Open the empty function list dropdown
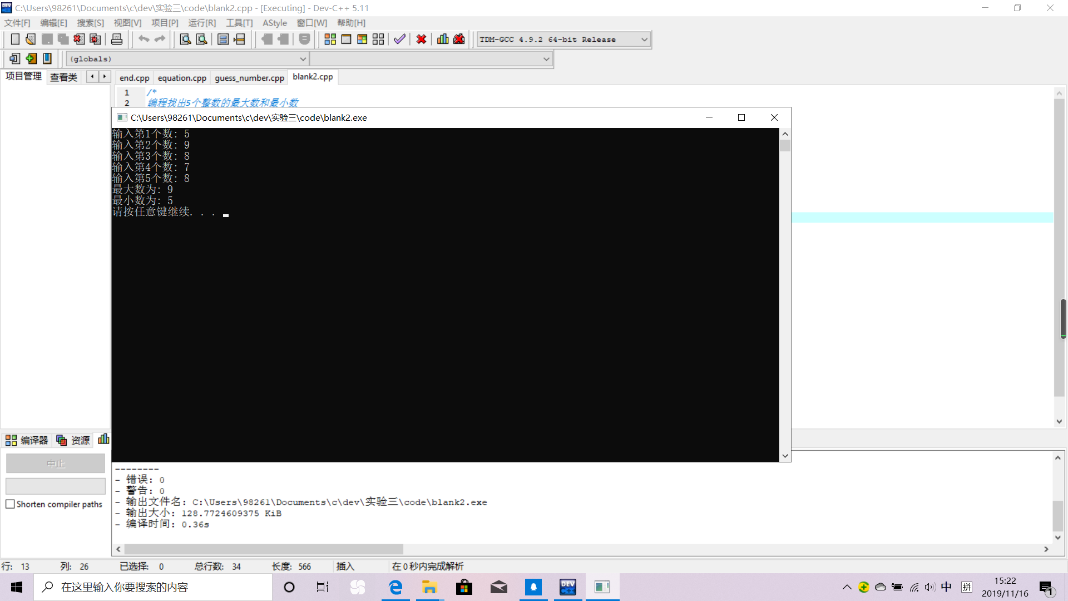The width and height of the screenshot is (1068, 601). tap(546, 59)
